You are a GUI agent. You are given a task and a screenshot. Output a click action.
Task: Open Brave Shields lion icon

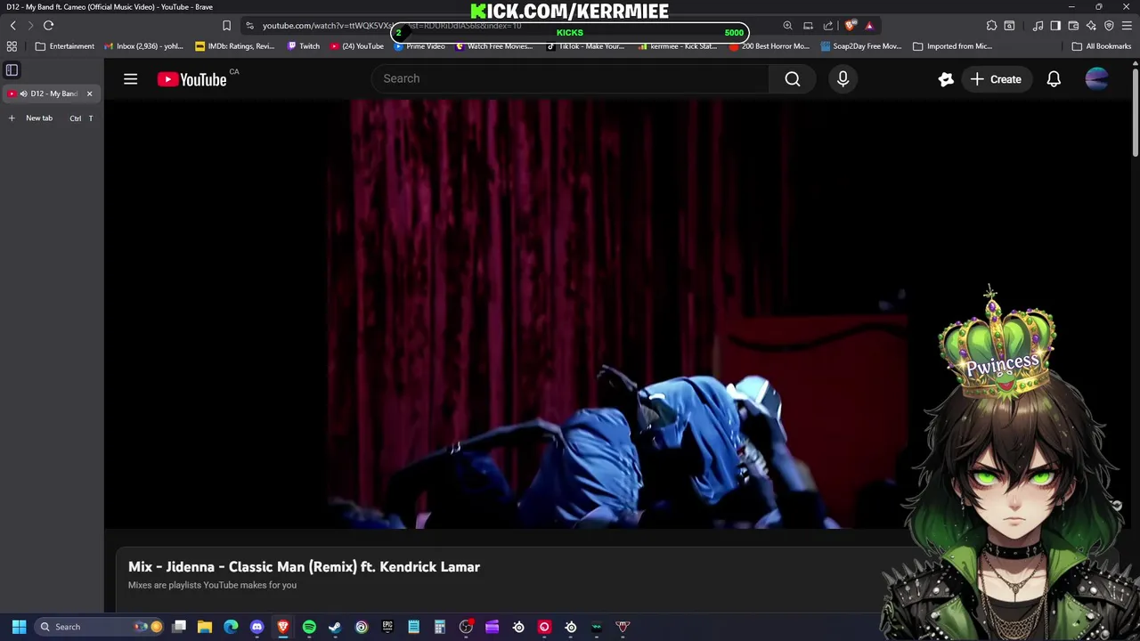click(850, 26)
